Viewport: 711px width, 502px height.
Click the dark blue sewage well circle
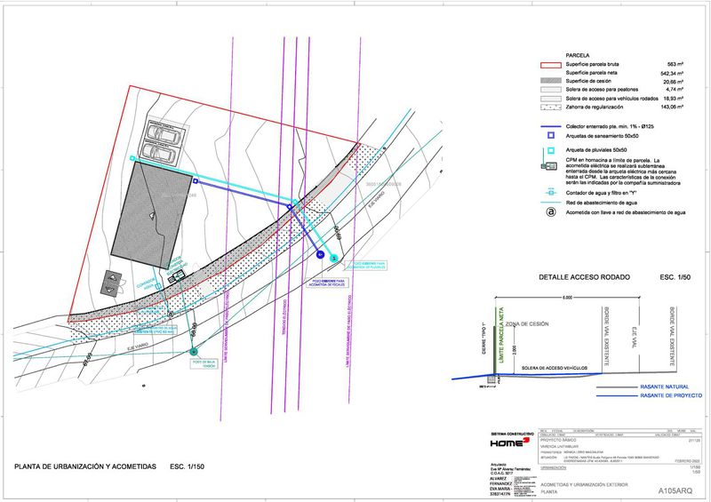[320, 254]
